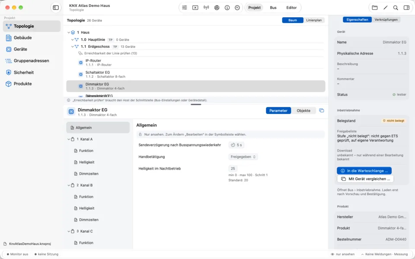Open the settings sliders toolbar icon
415x259 pixels.
pos(185,8)
